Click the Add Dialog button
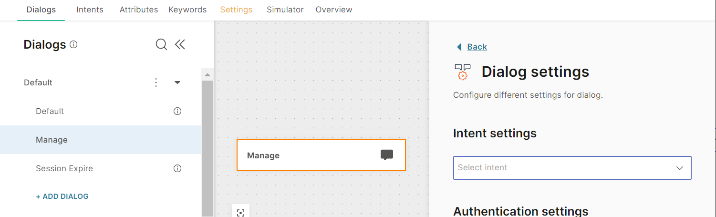Screen dimensions: 716x217 (62, 196)
